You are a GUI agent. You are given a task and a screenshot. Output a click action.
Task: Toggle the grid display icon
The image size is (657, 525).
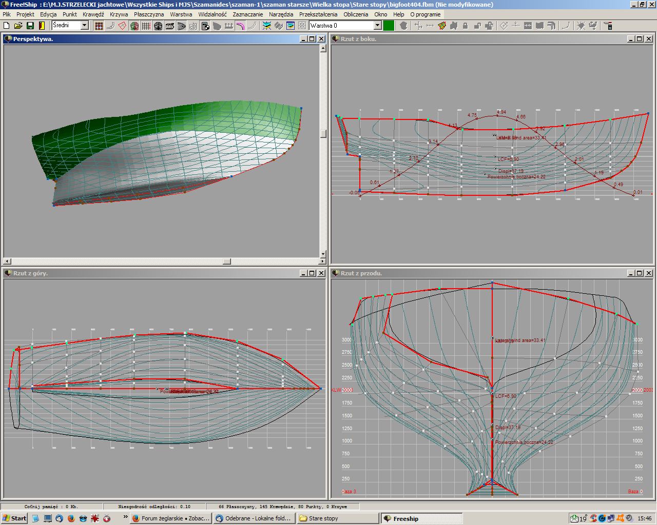click(x=146, y=26)
